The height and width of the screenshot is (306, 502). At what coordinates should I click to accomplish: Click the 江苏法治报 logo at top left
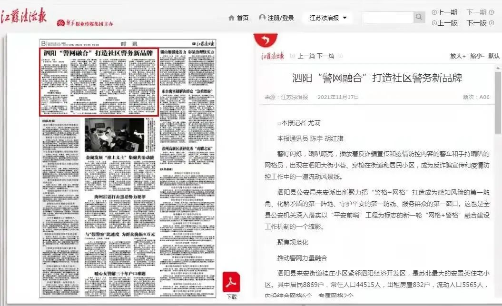24,16
